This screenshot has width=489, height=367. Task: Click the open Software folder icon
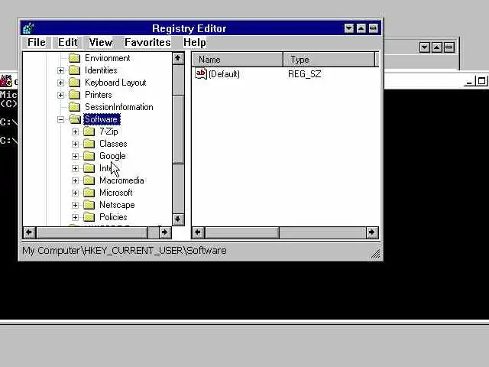pyautogui.click(x=75, y=119)
